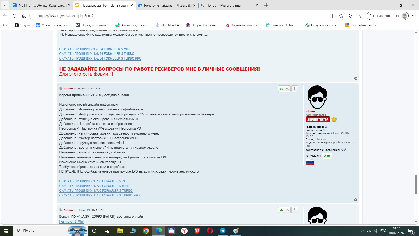Open Admin contact information bubble icon
This screenshot has width=419, height=236.
click(x=344, y=150)
